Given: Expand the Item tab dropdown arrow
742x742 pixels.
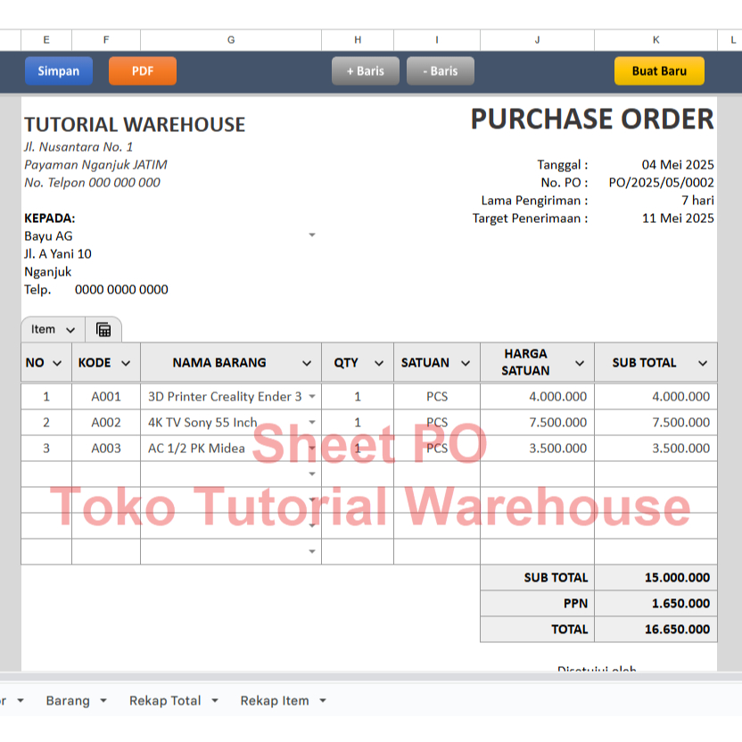Looking at the screenshot, I should click(69, 328).
